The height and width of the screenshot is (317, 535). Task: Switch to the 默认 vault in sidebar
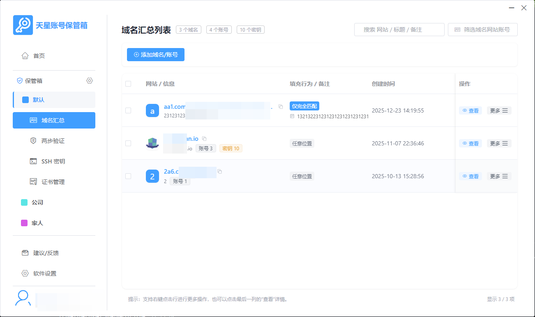coord(54,100)
